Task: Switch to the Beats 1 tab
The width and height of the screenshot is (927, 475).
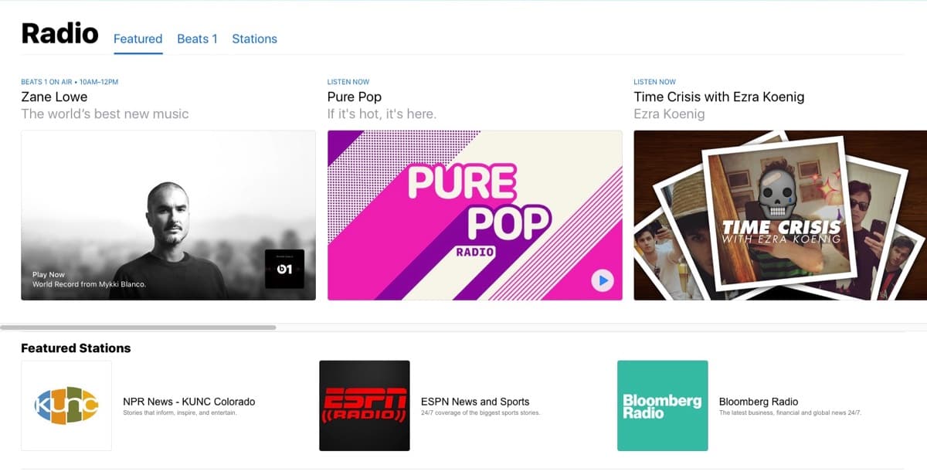Action: click(197, 39)
